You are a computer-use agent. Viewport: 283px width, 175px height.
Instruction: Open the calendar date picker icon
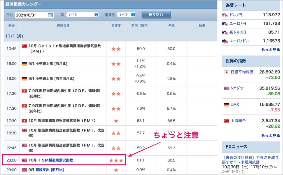(50, 15)
